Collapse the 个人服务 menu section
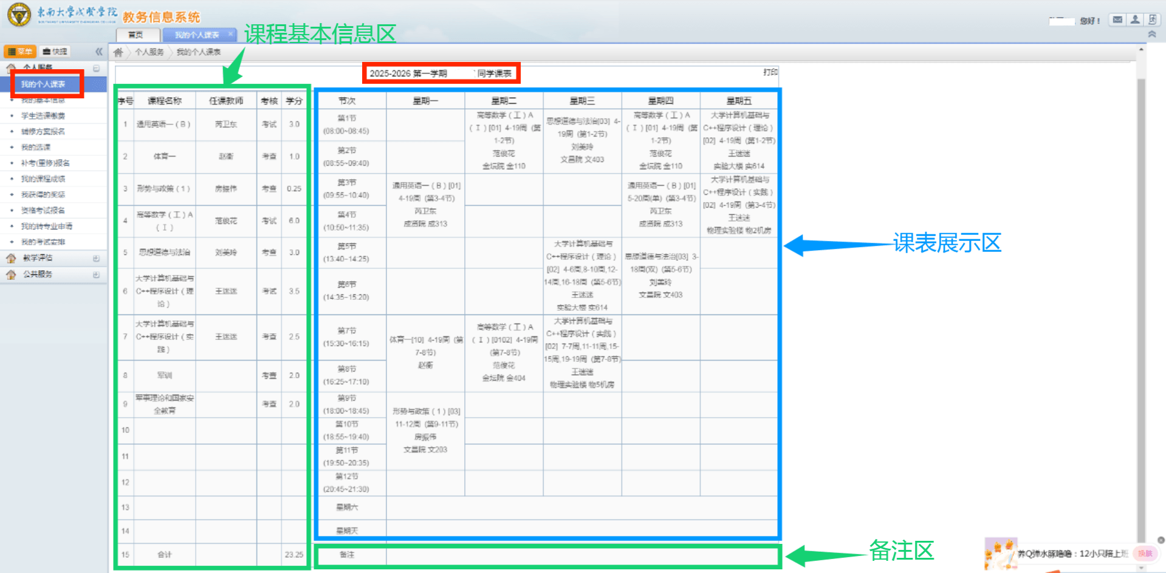This screenshot has width=1166, height=573. tap(96, 68)
